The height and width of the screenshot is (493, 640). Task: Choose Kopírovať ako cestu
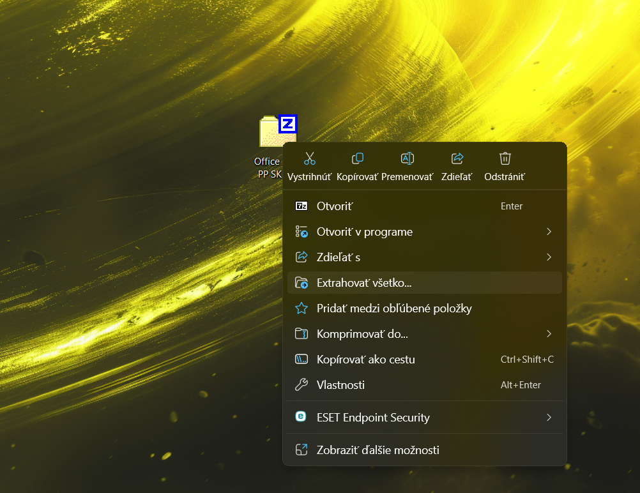coord(366,359)
